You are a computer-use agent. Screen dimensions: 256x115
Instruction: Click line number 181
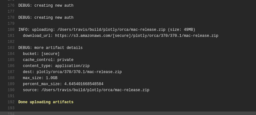11,36
